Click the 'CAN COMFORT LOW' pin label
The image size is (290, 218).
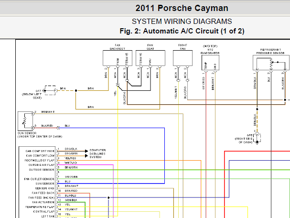coord(40,156)
